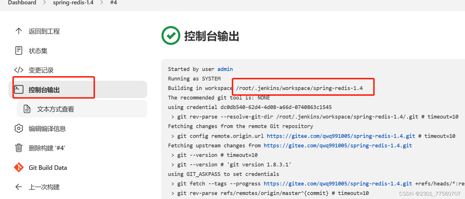465x199 pixels.
Task: Click the 'git --version # timeout=10' line
Action: click(214, 155)
